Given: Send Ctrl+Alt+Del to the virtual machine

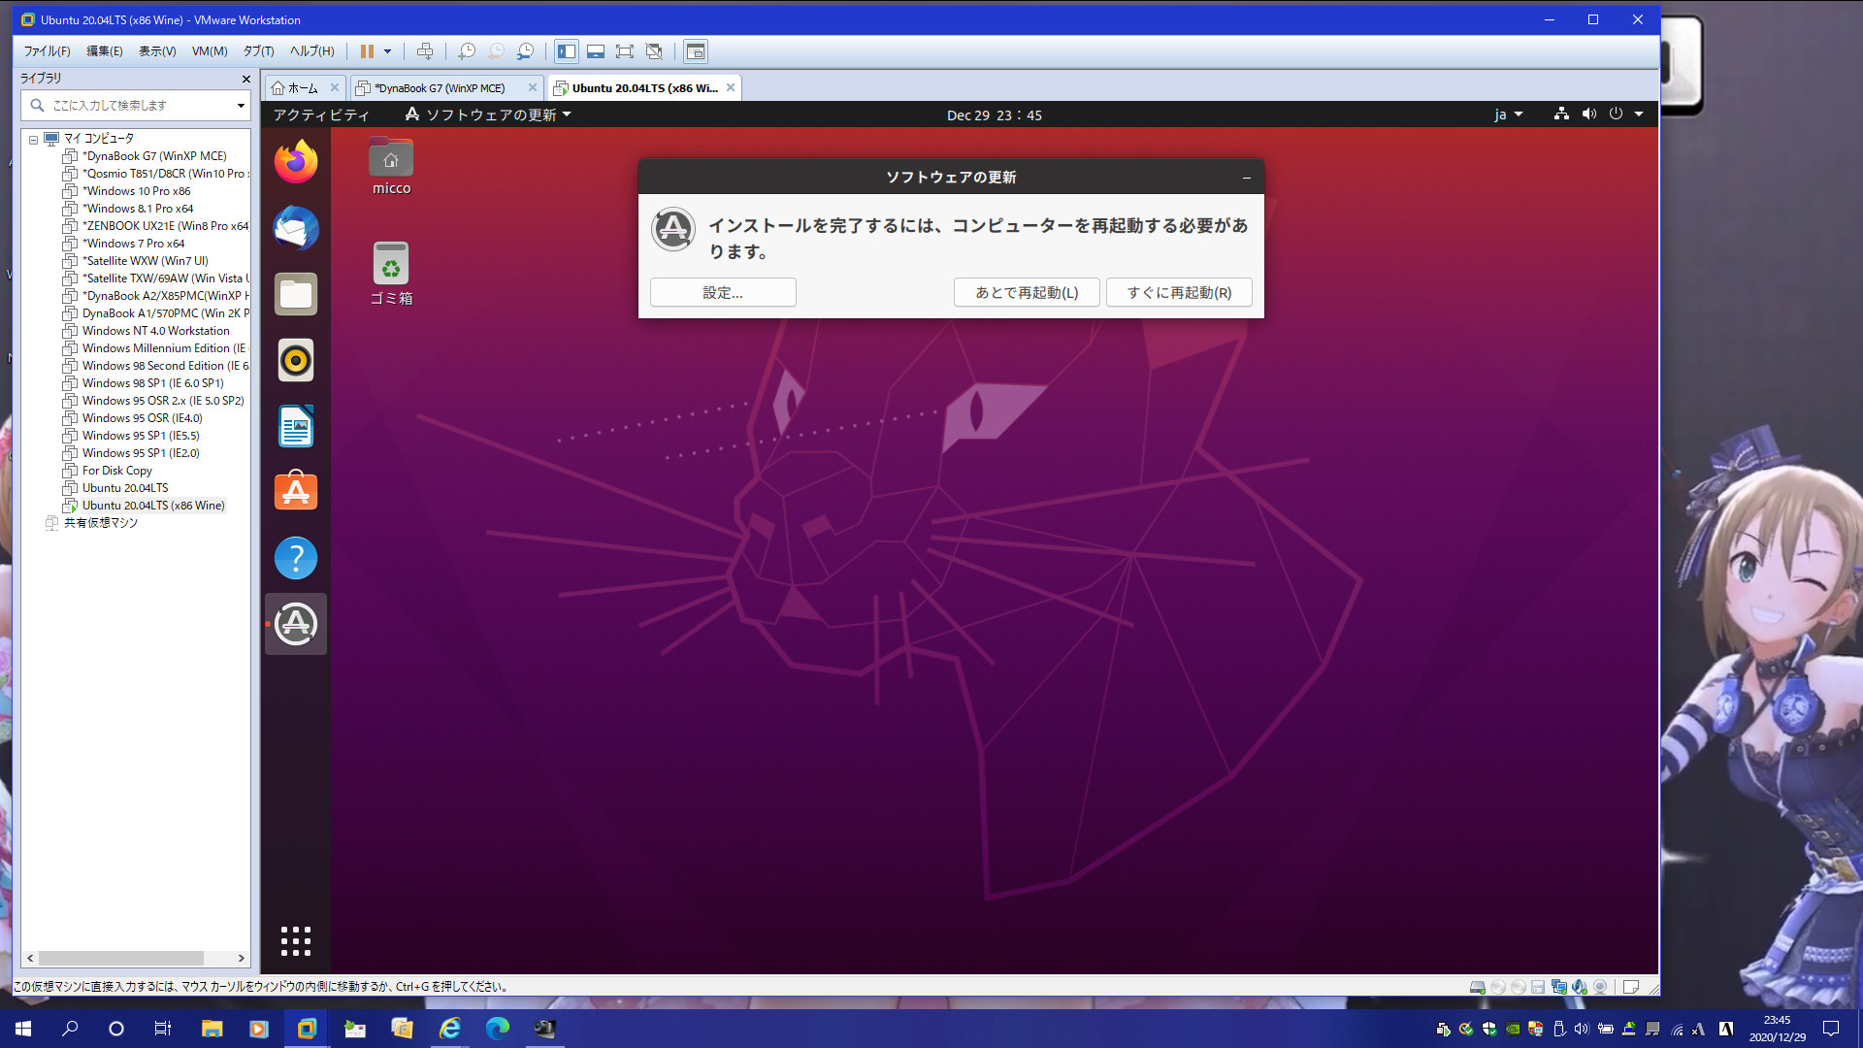Looking at the screenshot, I should [x=425, y=51].
